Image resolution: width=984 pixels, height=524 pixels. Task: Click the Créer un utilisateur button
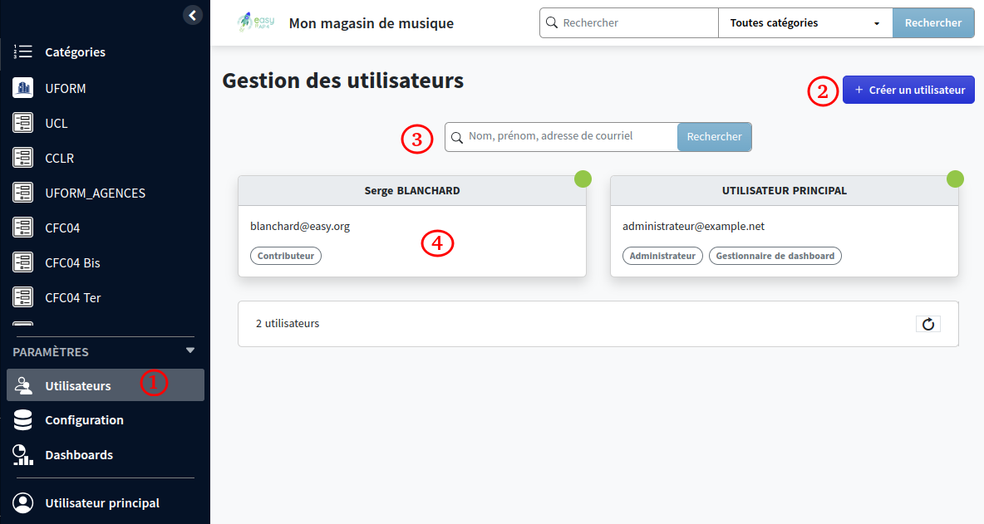coord(908,90)
